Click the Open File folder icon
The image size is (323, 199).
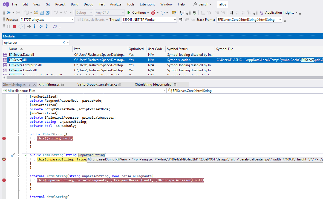click(36, 13)
